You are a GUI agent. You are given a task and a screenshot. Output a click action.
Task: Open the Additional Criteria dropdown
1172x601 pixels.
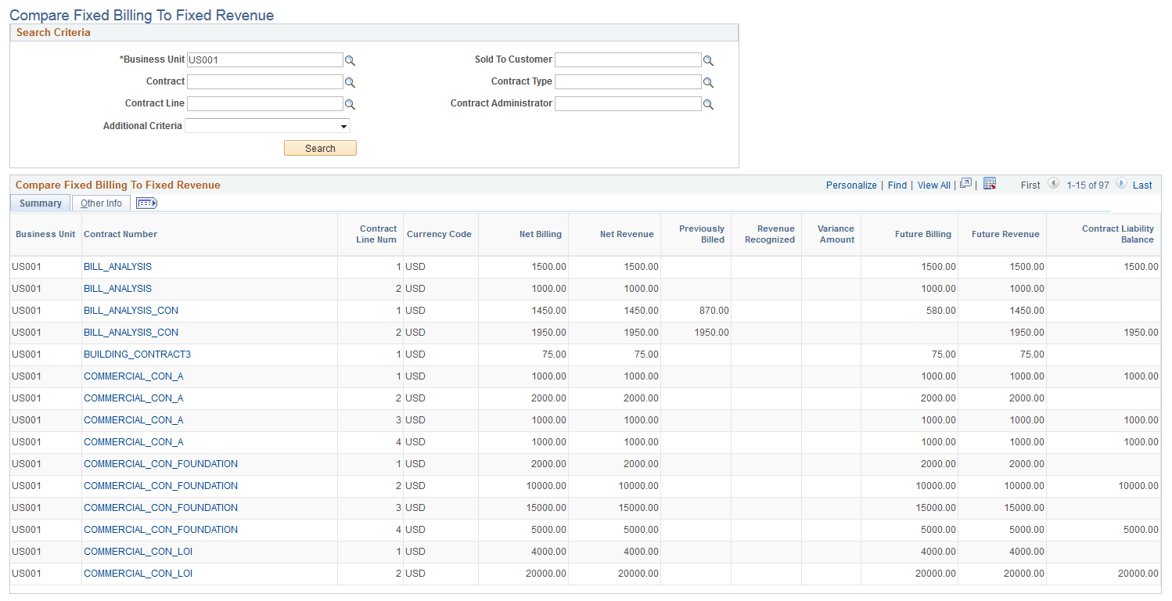pos(343,125)
